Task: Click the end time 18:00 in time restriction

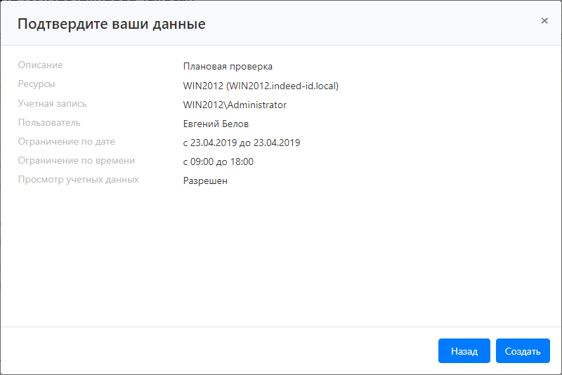Action: (x=242, y=162)
